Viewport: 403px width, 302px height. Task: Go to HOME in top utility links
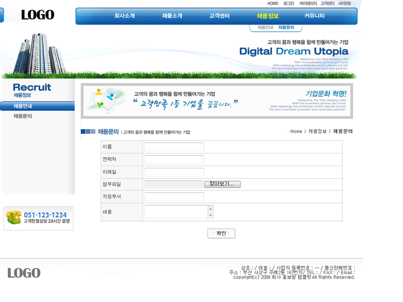point(273,4)
